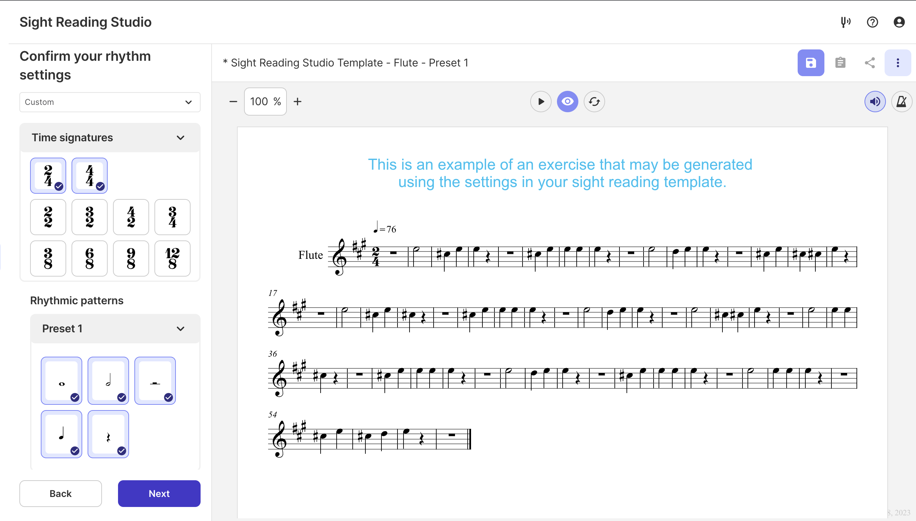Regenerate the example exercise
916x521 pixels.
[594, 101]
